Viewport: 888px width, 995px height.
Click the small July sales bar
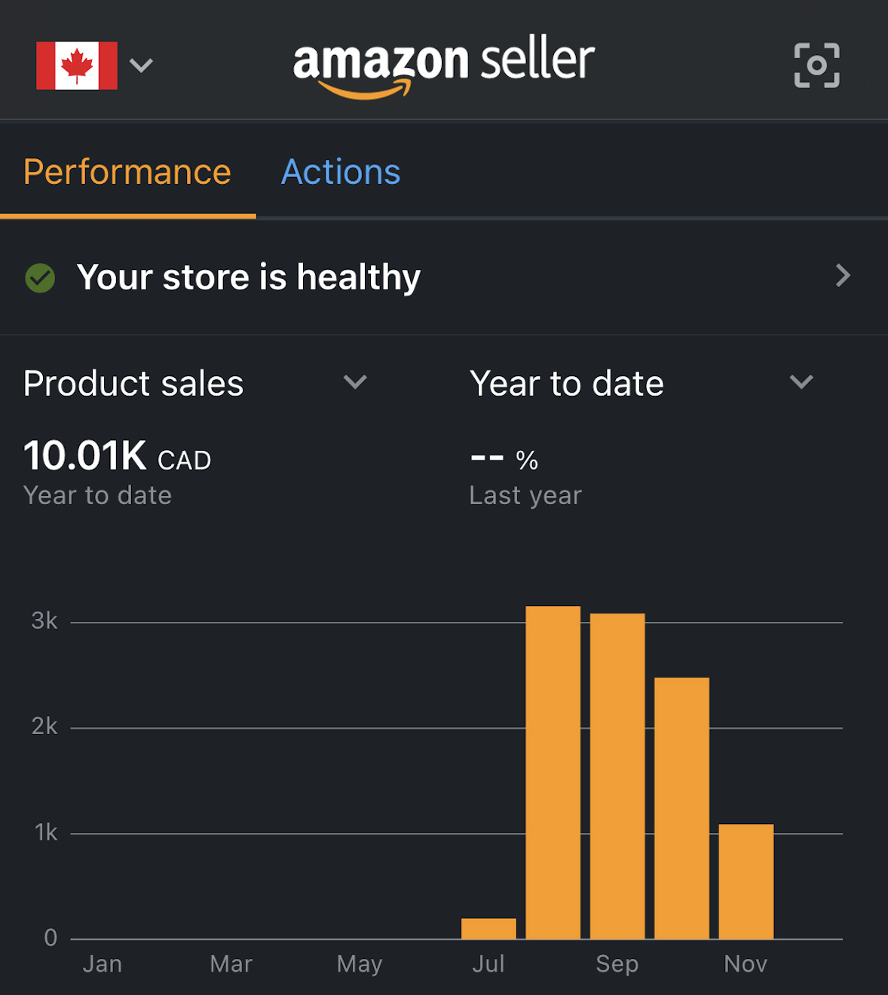[x=488, y=927]
